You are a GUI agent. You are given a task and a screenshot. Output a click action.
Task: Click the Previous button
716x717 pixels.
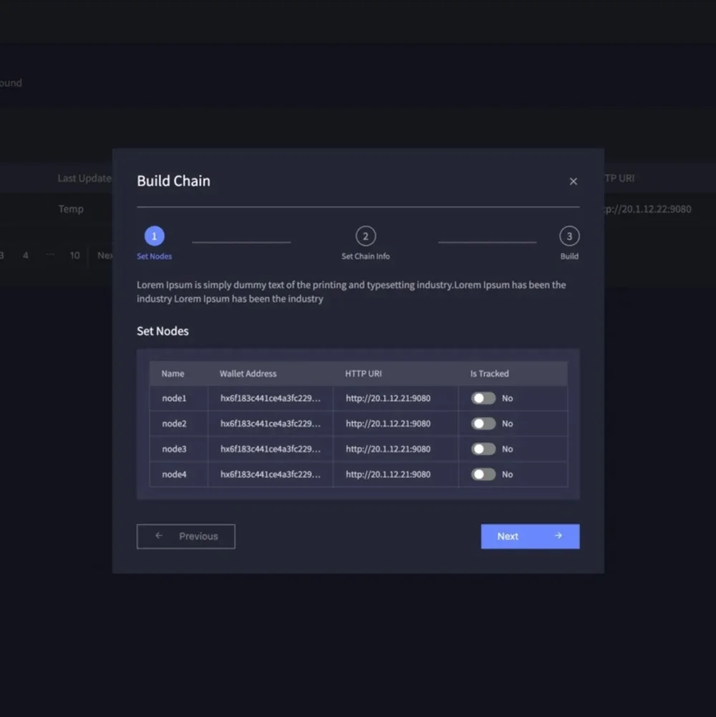(185, 536)
